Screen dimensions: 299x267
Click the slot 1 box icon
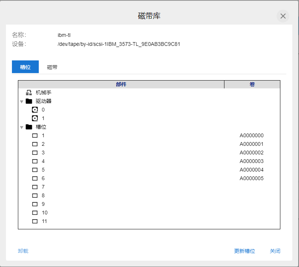click(35, 136)
